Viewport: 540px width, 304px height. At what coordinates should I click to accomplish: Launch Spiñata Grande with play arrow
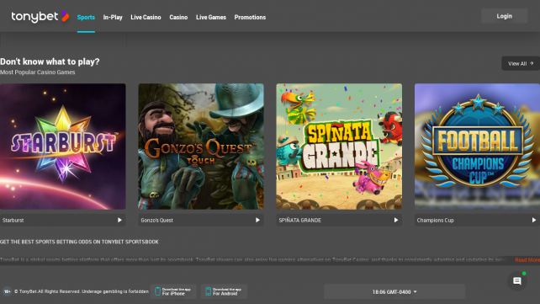[x=396, y=220]
